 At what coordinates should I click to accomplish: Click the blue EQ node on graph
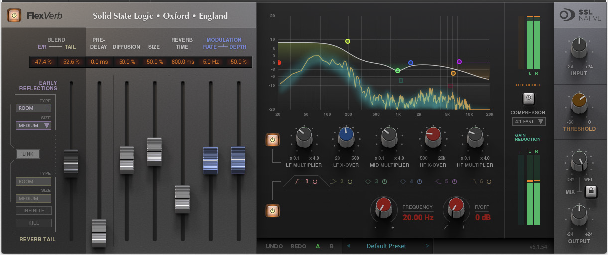(411, 63)
